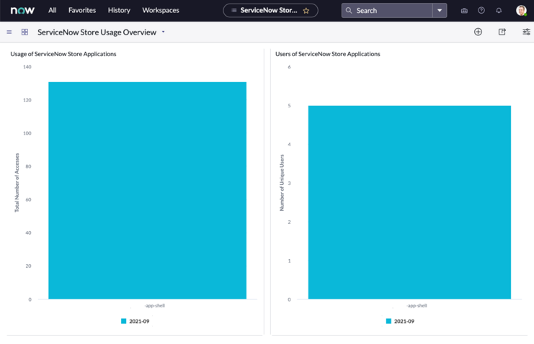Click the 6 tick on Users axis
This screenshot has width=534, height=344.
click(x=289, y=67)
